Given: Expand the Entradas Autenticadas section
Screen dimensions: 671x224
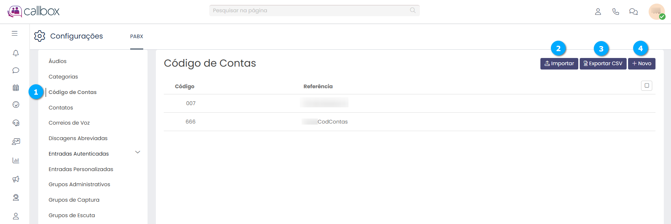Looking at the screenshot, I should [137, 152].
